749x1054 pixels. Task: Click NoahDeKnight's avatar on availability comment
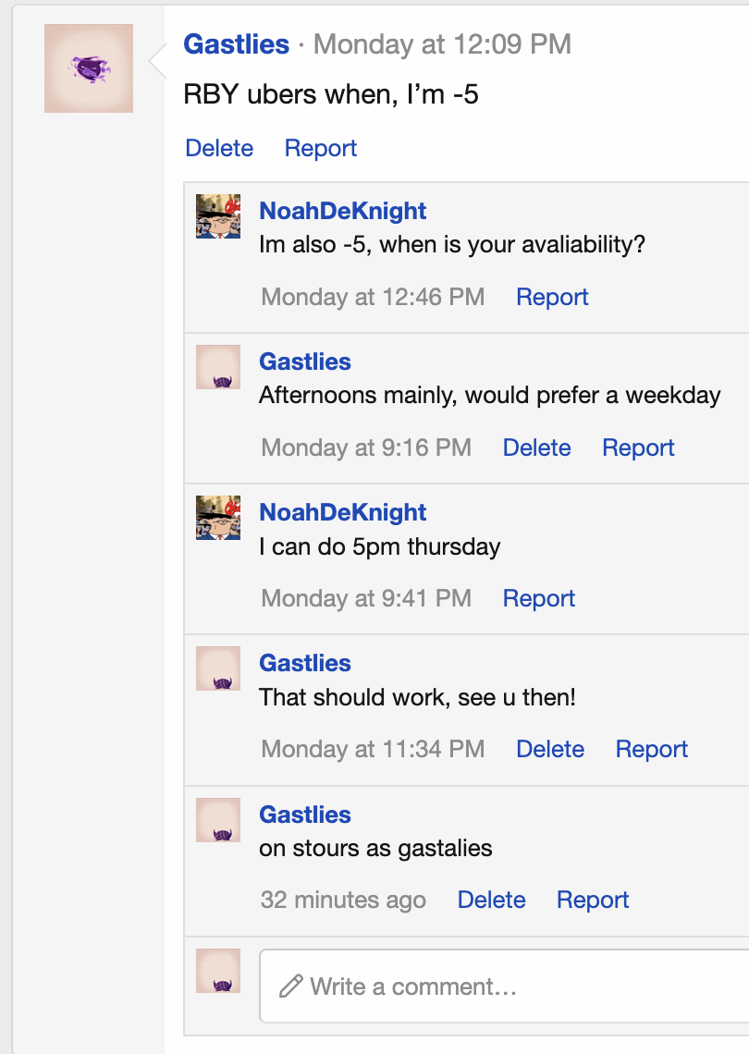click(218, 216)
